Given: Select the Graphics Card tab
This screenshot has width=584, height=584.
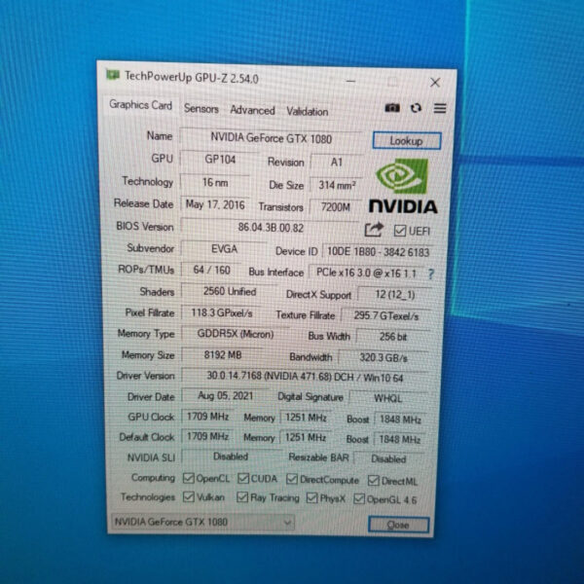Looking at the screenshot, I should click(x=140, y=105).
